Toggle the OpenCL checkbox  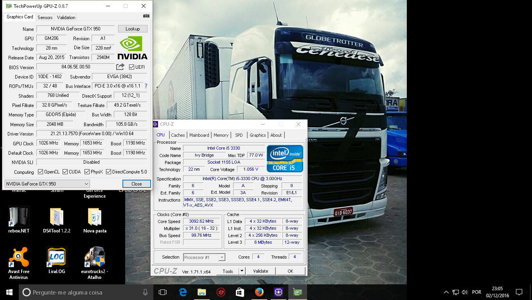pos(40,172)
